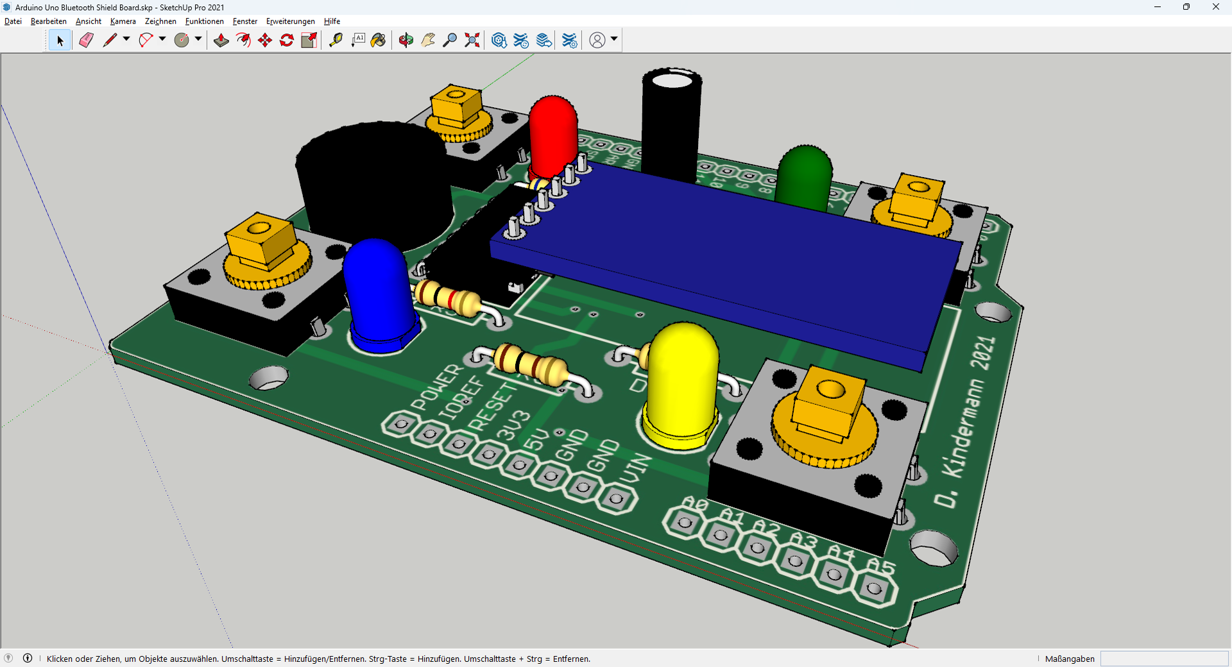This screenshot has width=1232, height=667.
Task: Select the Move tool
Action: [x=265, y=40]
